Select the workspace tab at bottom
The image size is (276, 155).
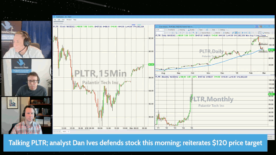click(x=64, y=131)
